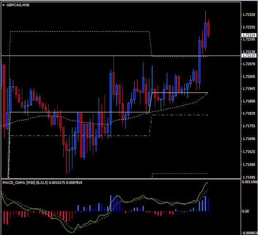The height and width of the screenshot is (235, 258).
Task: Click the last blue OsMA histogram bar
Action: pos(208,205)
